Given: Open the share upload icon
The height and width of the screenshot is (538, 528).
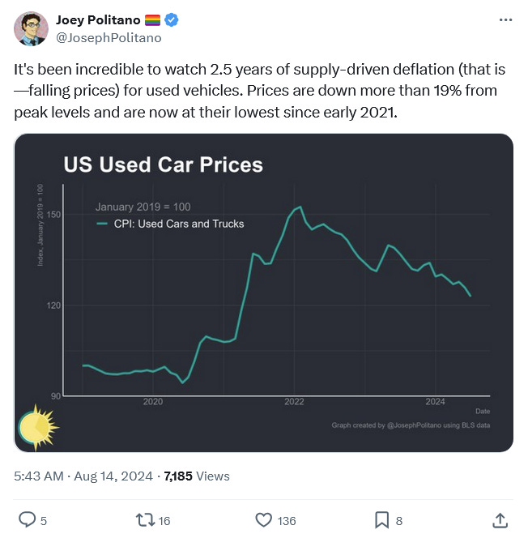Looking at the screenshot, I should click(500, 520).
